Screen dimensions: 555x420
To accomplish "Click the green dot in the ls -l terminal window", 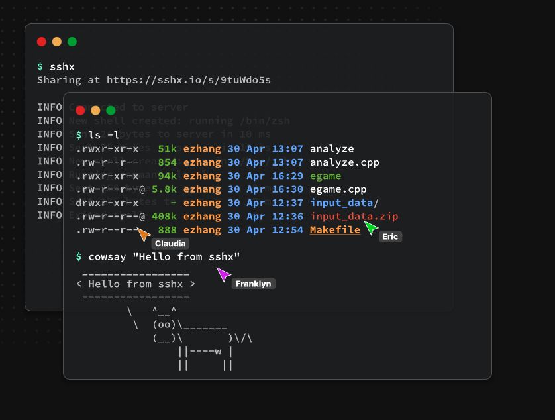I will coord(111,111).
